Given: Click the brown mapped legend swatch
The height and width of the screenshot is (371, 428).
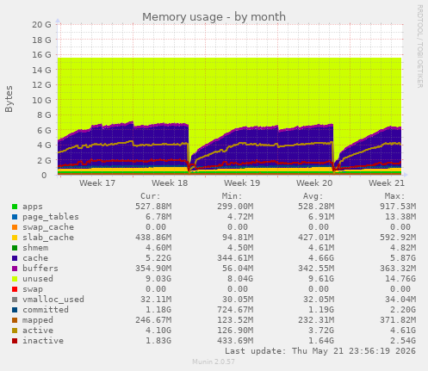Looking at the screenshot, I should pos(15,320).
